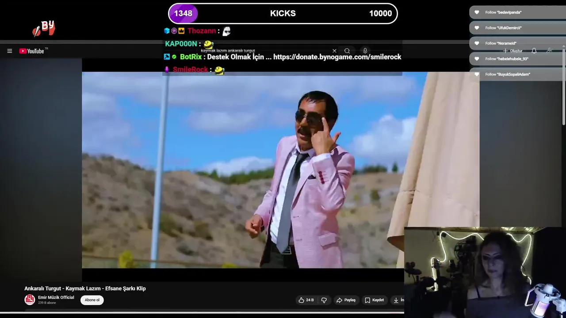The width and height of the screenshot is (566, 318).
Task: Open the YouTube notifications bell
Action: coord(534,51)
